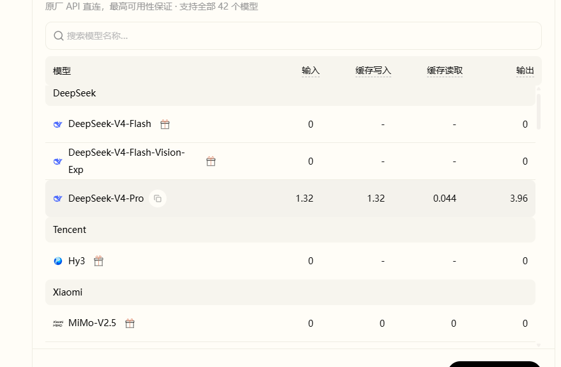Select the DeepSeek group header row
Image resolution: width=561 pixels, height=367 pixels.
click(x=290, y=93)
